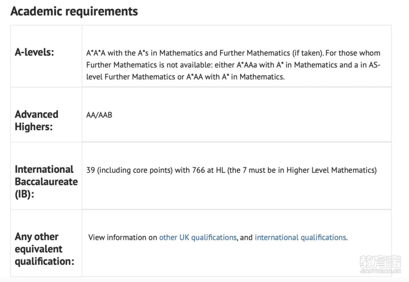Click the International Baccalaureate (IB) label
This screenshot has height=282, width=409.
[46, 182]
